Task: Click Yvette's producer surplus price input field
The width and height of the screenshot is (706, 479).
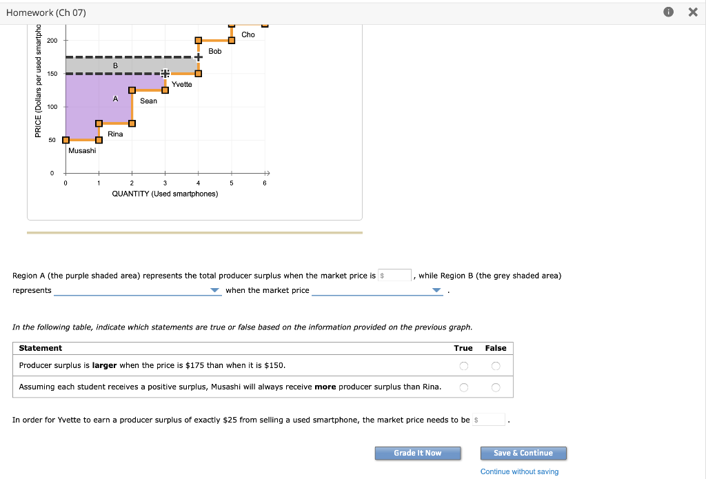Action: click(x=488, y=419)
